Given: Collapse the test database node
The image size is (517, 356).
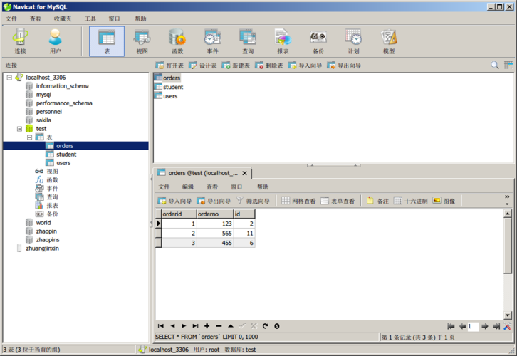Looking at the screenshot, I should coord(19,129).
